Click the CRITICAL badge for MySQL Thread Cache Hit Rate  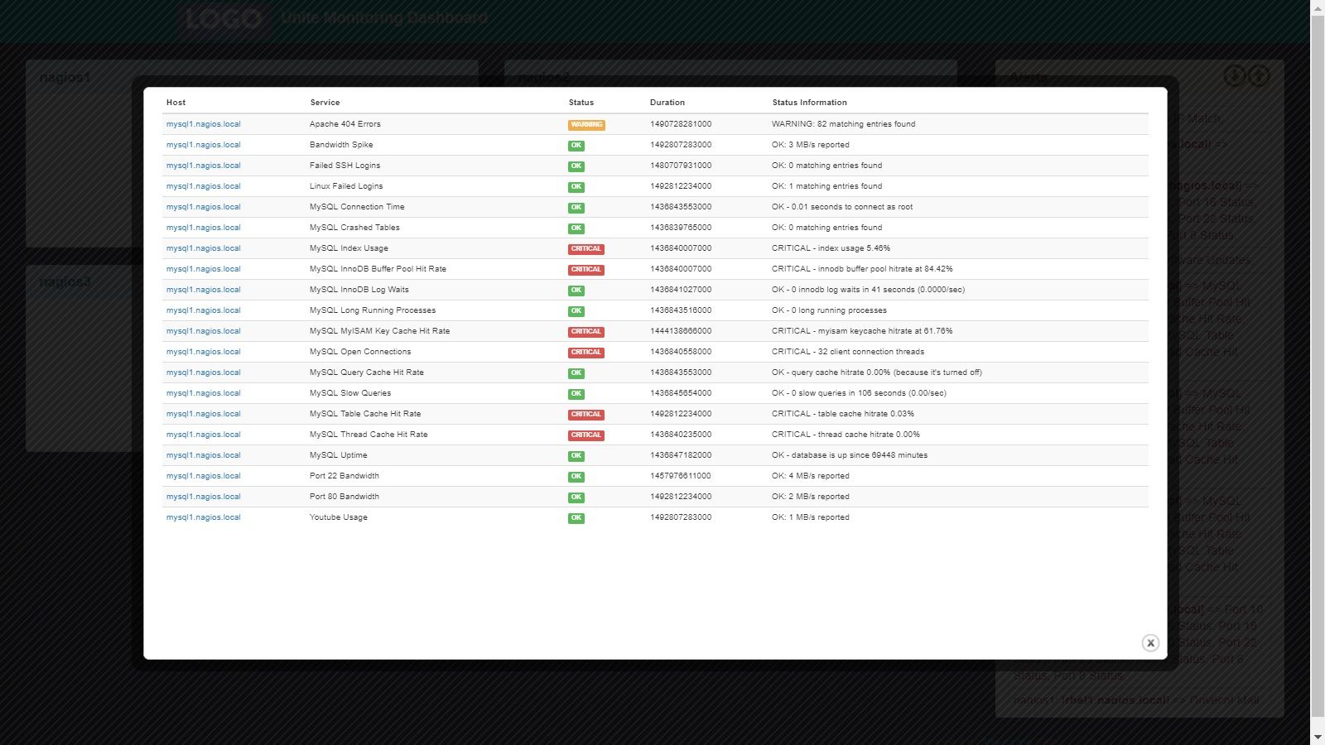pos(586,435)
